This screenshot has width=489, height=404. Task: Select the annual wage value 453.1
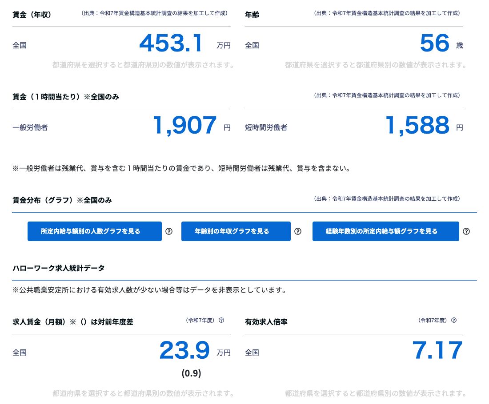click(x=171, y=43)
